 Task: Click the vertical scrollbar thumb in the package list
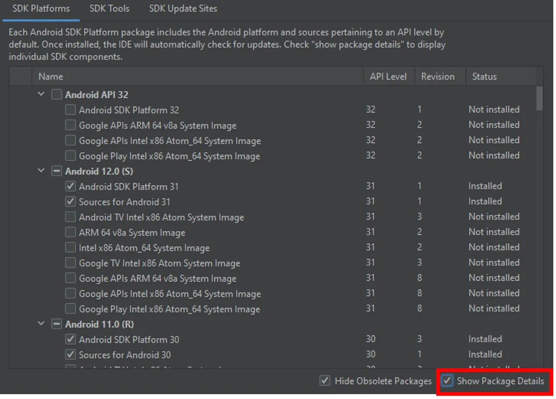(x=539, y=98)
